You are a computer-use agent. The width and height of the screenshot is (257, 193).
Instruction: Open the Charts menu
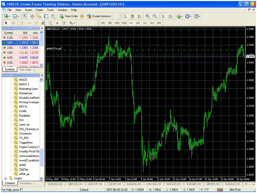point(39,10)
